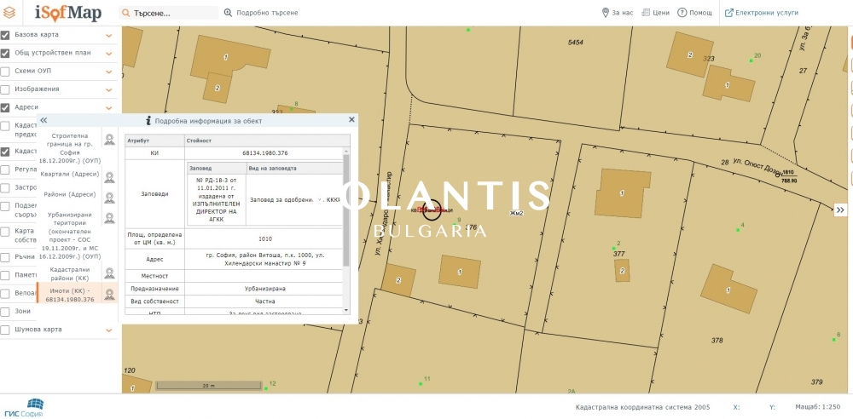Click the Атрибут column header

pos(155,141)
